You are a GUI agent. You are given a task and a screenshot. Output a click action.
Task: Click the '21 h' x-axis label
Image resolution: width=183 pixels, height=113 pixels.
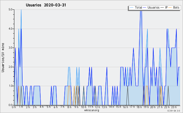tap(160, 107)
